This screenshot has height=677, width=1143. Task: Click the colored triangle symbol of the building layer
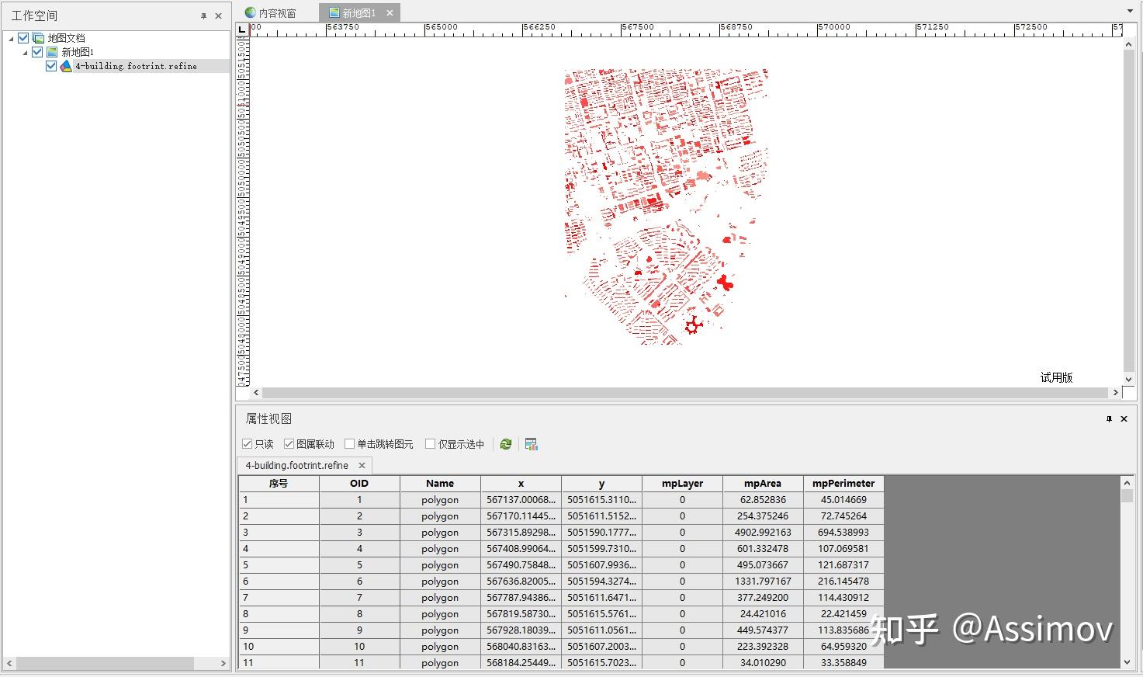(65, 65)
